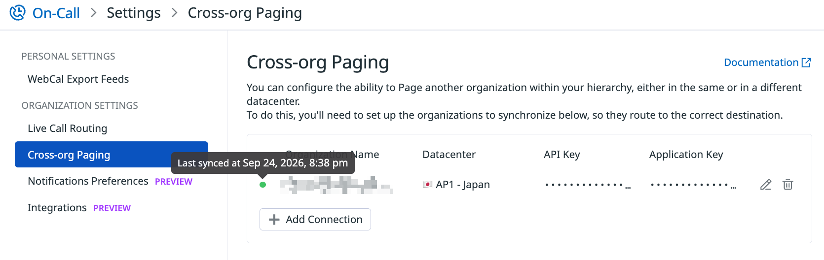Image resolution: width=824 pixels, height=260 pixels.
Task: Click the plus icon in Add Connection
Action: [x=274, y=220]
